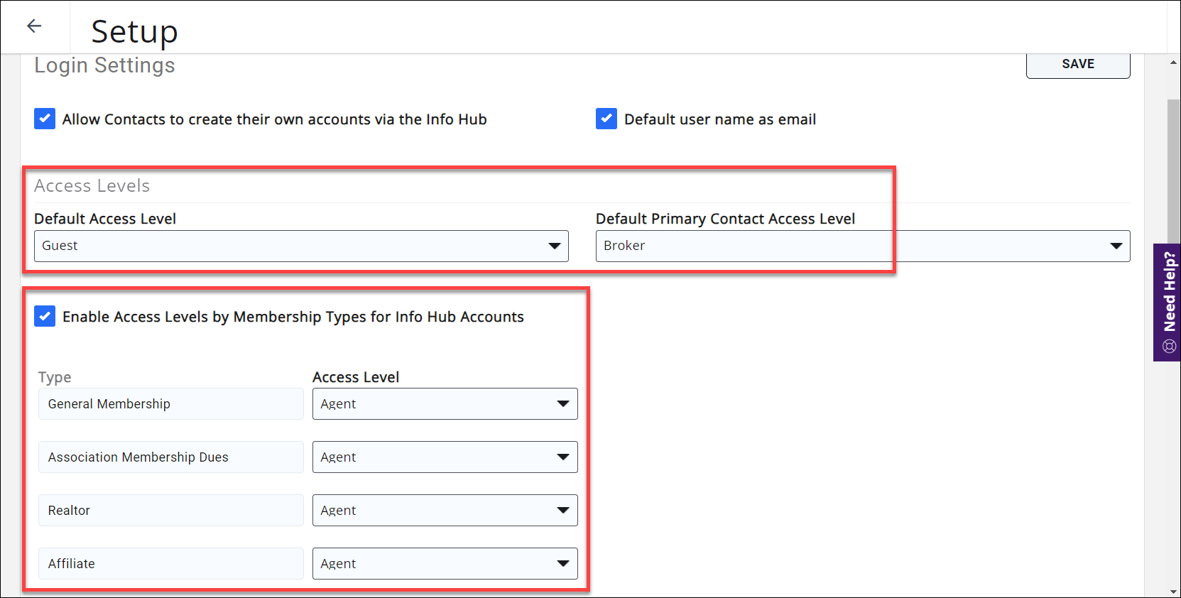1181x598 pixels.
Task: Uncheck Allow Contacts to create own accounts
Action: tap(45, 119)
